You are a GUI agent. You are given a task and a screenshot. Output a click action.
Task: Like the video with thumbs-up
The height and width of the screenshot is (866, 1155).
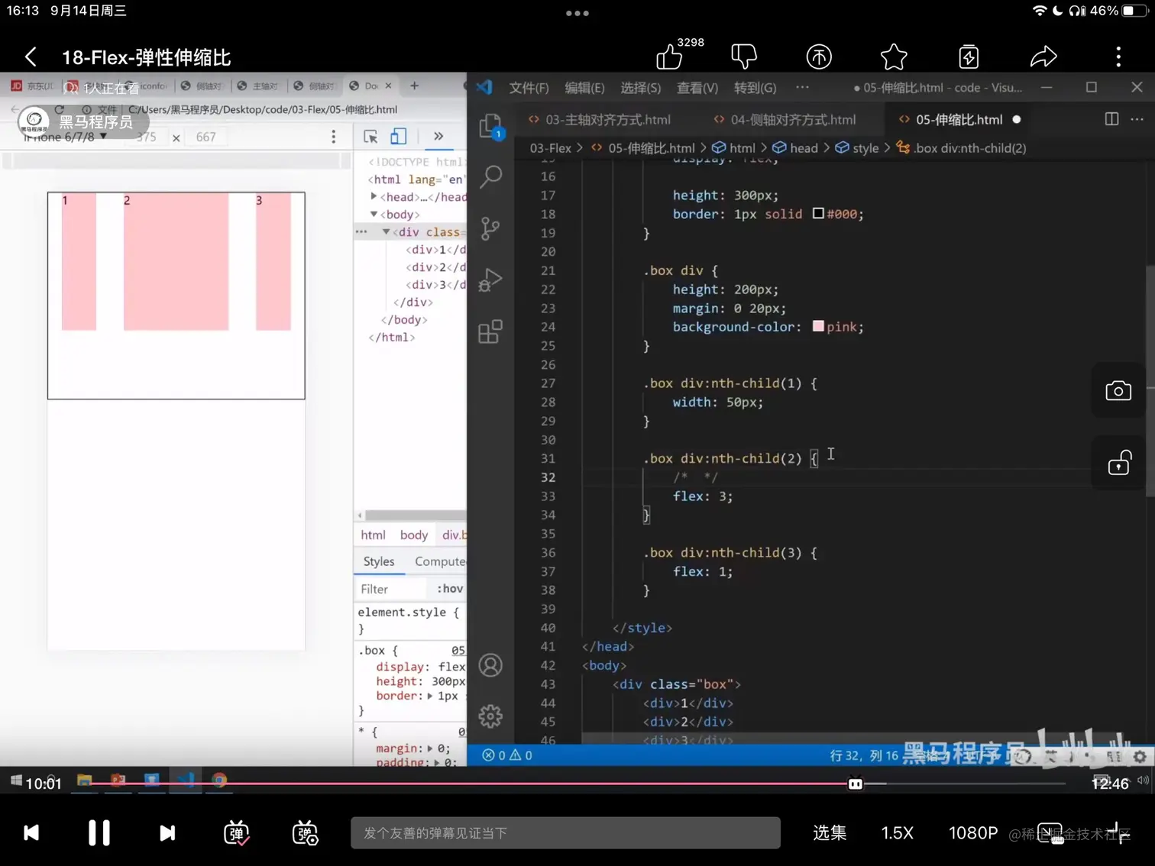[x=670, y=57]
